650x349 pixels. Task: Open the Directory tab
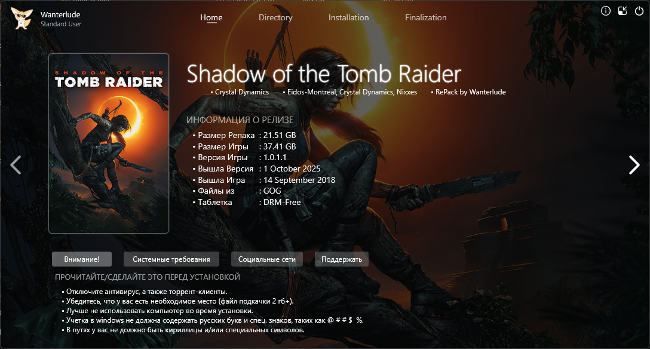click(x=275, y=17)
